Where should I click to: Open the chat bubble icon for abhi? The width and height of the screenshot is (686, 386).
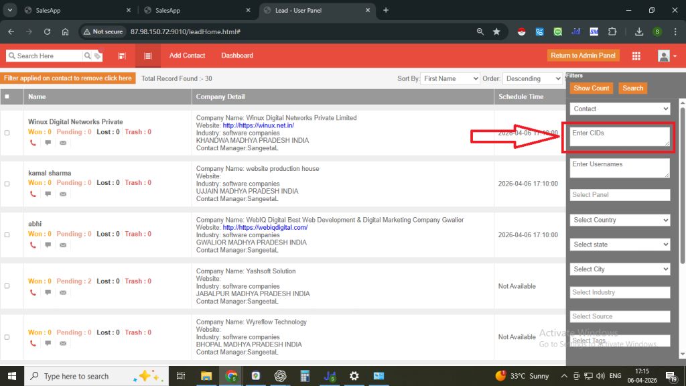pyautogui.click(x=48, y=245)
